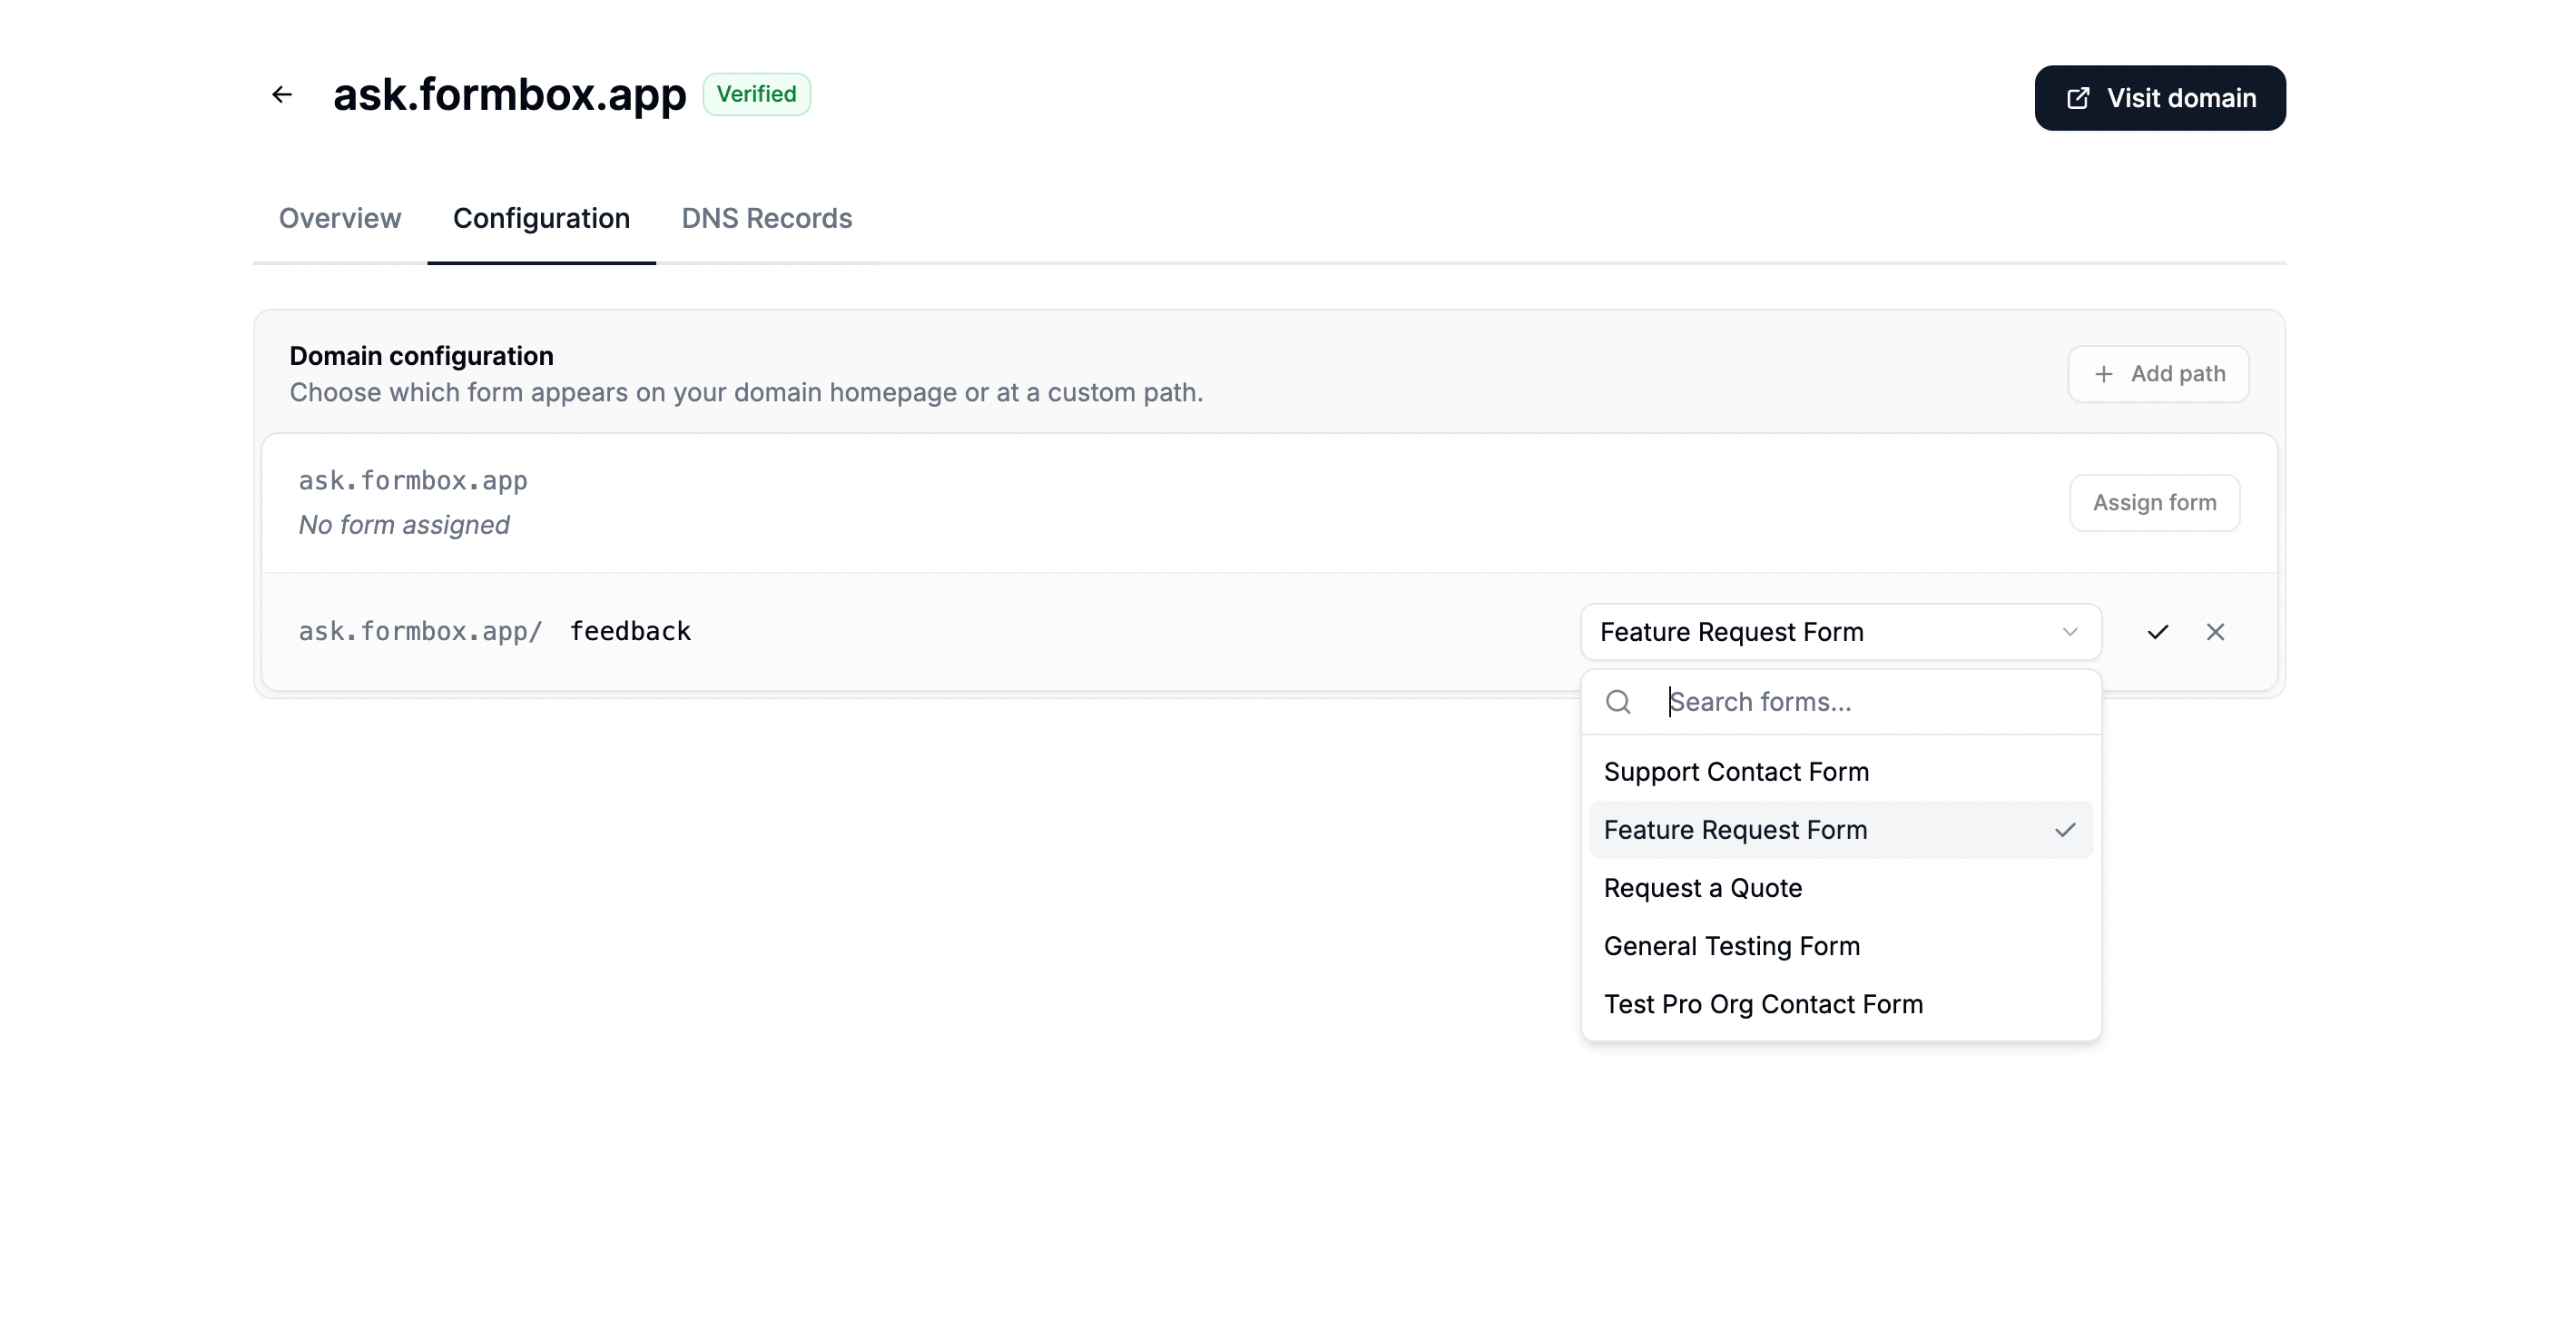Cancel path edit with X icon
The height and width of the screenshot is (1331, 2576).
coord(2215,632)
